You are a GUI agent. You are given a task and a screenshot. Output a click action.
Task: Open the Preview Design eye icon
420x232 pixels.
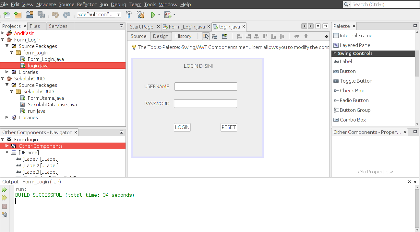pyautogui.click(x=225, y=36)
